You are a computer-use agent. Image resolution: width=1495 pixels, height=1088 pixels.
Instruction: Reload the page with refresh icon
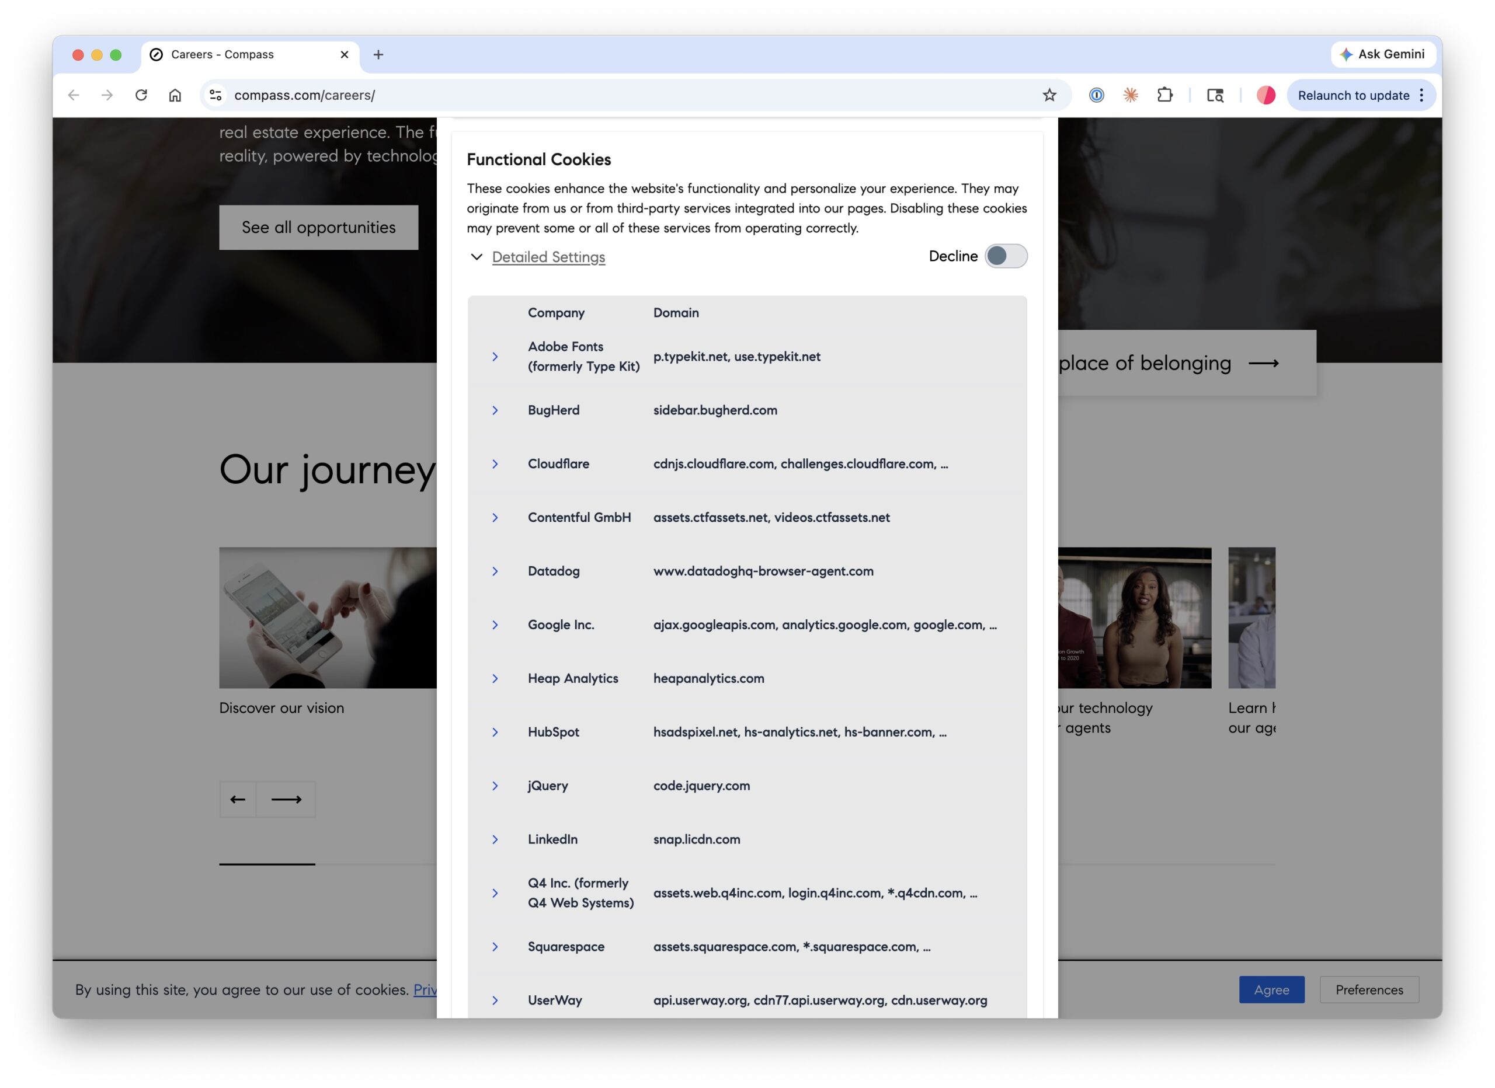tap(141, 95)
